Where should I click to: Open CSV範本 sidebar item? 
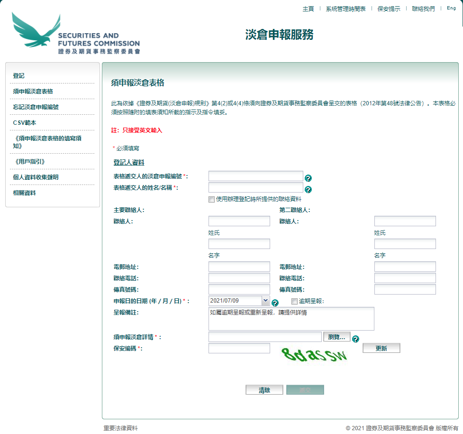[25, 123]
